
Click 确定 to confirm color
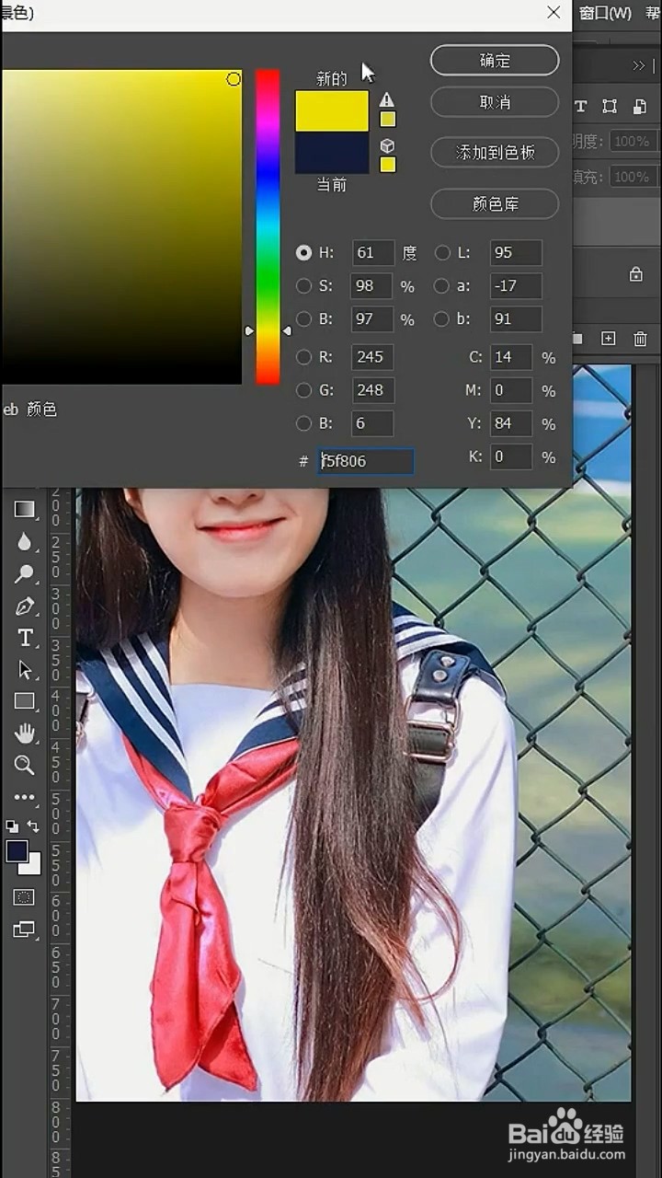tap(495, 61)
